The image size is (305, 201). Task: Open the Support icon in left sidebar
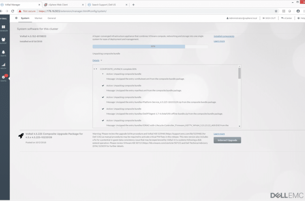point(4,41)
